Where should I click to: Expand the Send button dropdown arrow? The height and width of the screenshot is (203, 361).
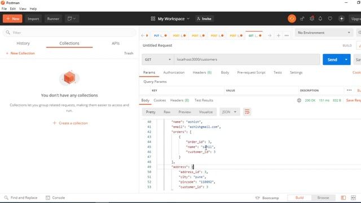tap(346, 60)
